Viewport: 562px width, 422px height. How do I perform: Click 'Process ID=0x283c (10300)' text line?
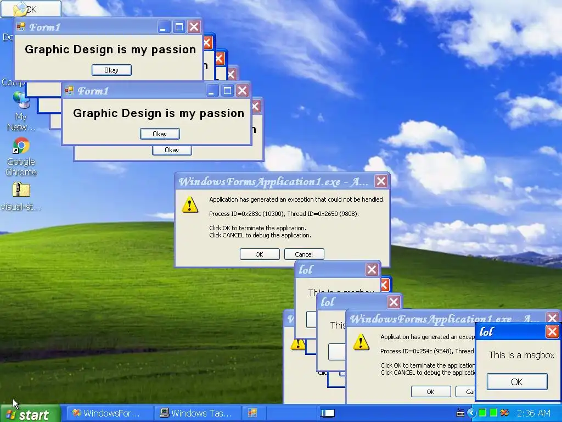[284, 214]
